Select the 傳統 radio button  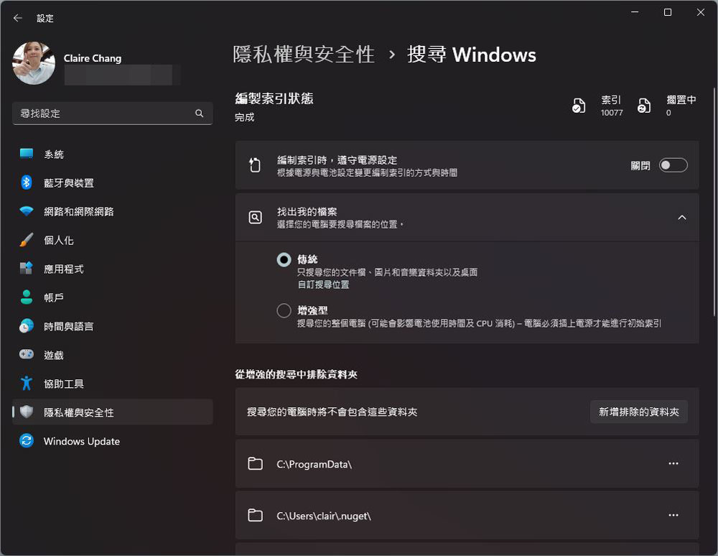(x=284, y=259)
